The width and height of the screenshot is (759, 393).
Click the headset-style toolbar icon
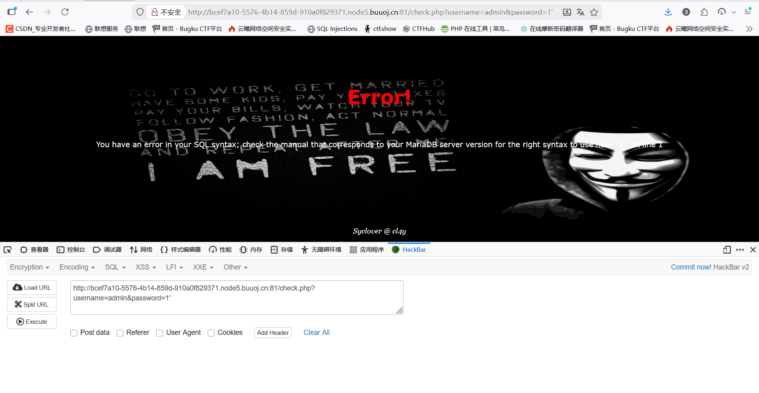[722, 12]
